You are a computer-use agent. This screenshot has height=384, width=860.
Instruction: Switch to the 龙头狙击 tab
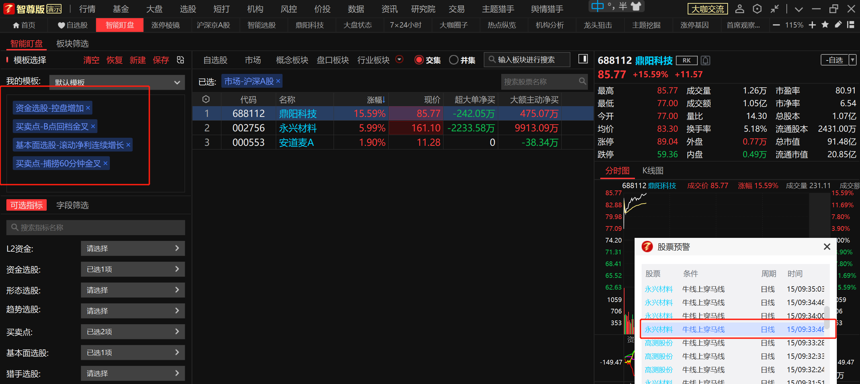[x=598, y=25]
